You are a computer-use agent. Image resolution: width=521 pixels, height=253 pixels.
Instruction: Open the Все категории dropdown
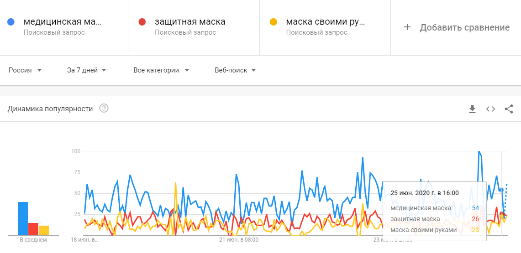[x=162, y=70]
